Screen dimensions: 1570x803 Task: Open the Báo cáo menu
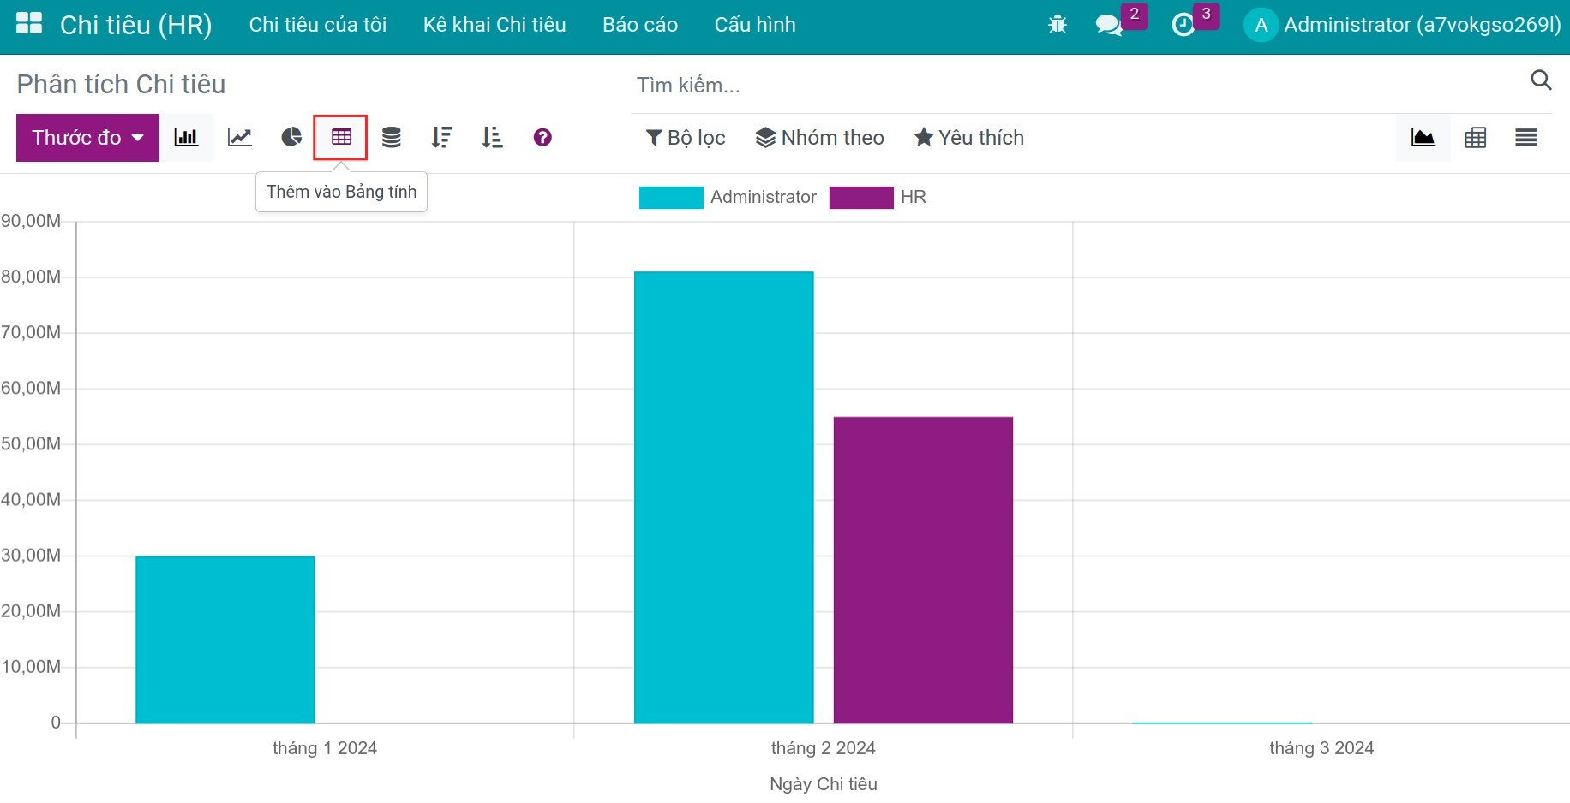coord(640,25)
